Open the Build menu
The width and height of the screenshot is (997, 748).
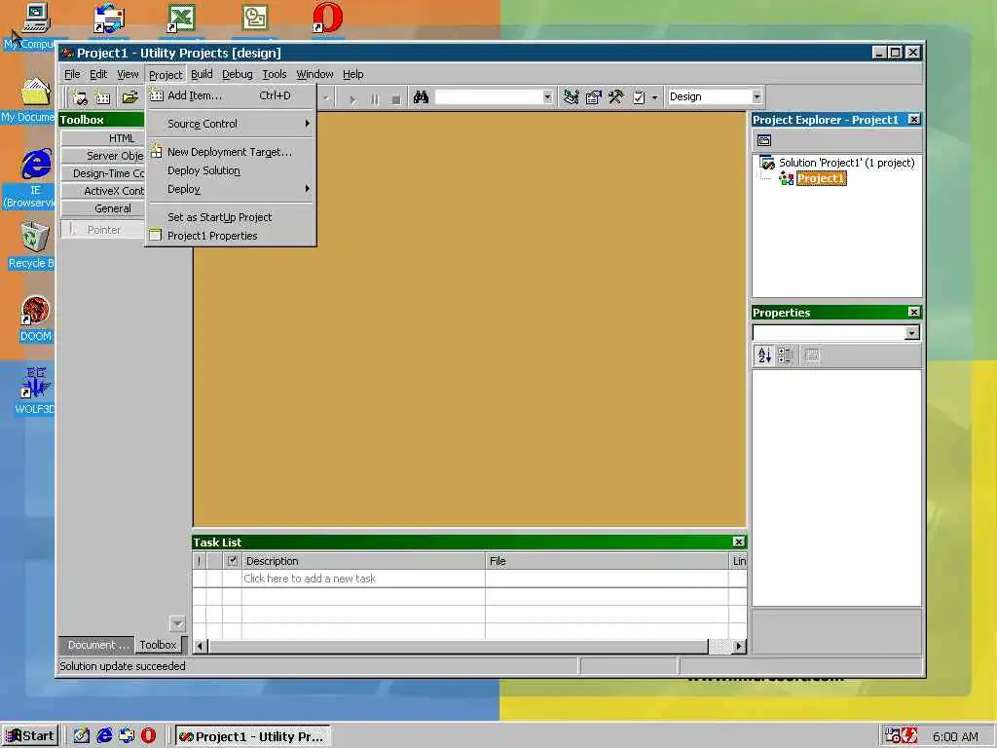(x=202, y=74)
